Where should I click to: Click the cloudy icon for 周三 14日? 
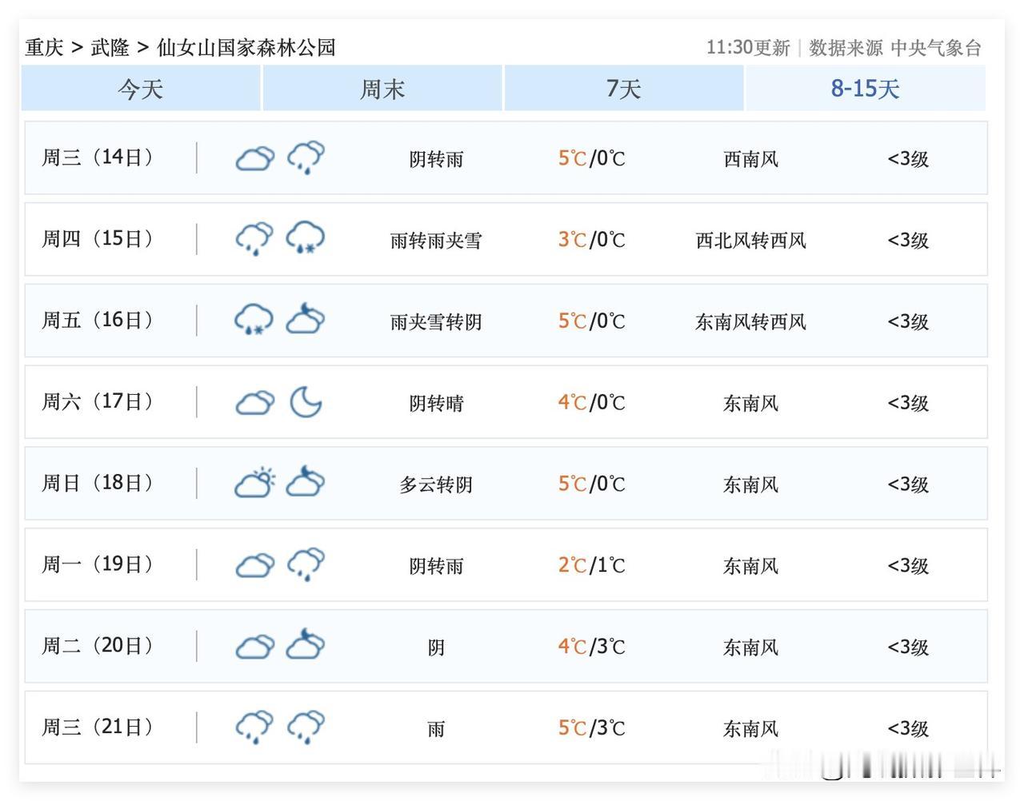[x=254, y=158]
